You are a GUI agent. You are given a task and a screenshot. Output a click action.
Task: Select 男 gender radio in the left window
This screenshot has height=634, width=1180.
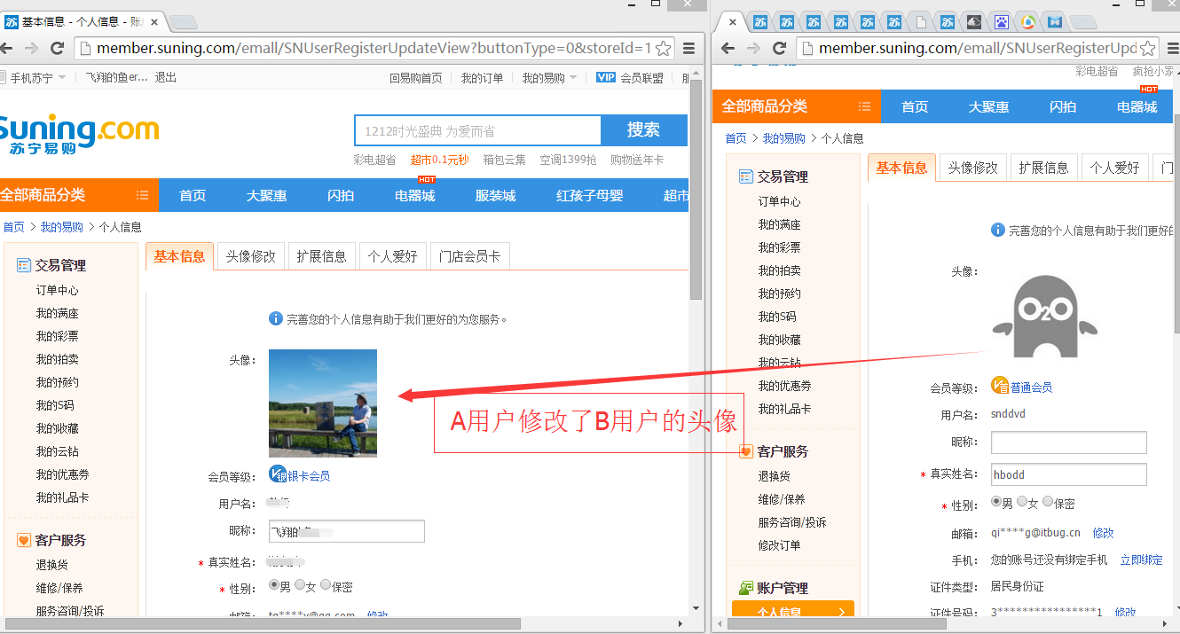tap(273, 585)
